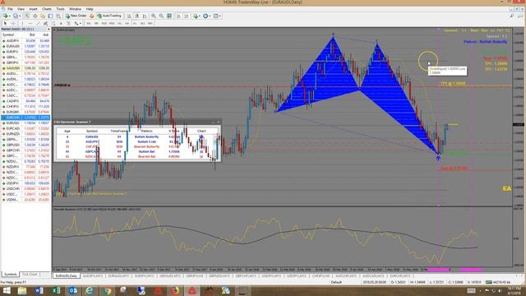Image resolution: width=526 pixels, height=296 pixels.
Task: Select the Fibonacci retracement tool
Action: [x=53, y=24]
